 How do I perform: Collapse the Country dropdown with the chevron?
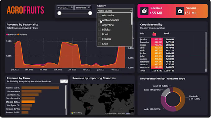click(131, 10)
